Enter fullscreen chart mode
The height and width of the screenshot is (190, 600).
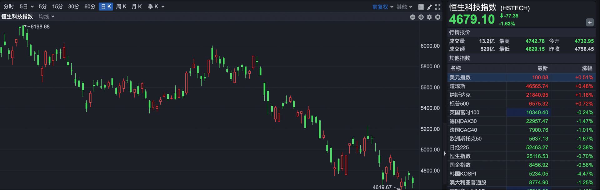click(438, 7)
